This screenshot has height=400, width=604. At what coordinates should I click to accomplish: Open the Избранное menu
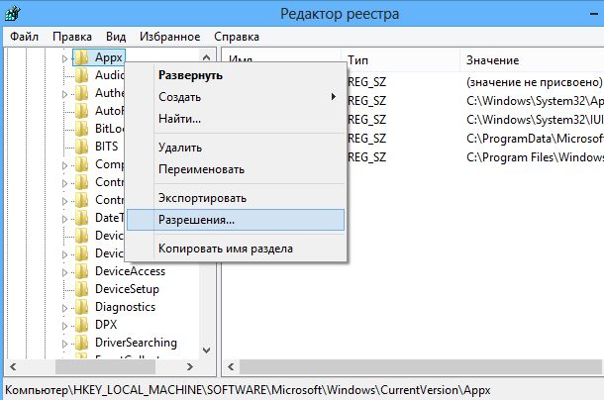tap(170, 37)
